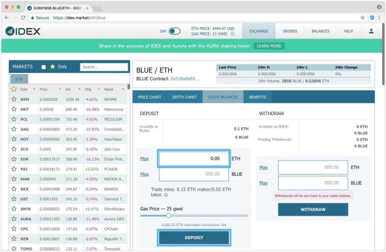Switch to the BENEFITS tab
This screenshot has height=252, width=386.
coord(257,97)
